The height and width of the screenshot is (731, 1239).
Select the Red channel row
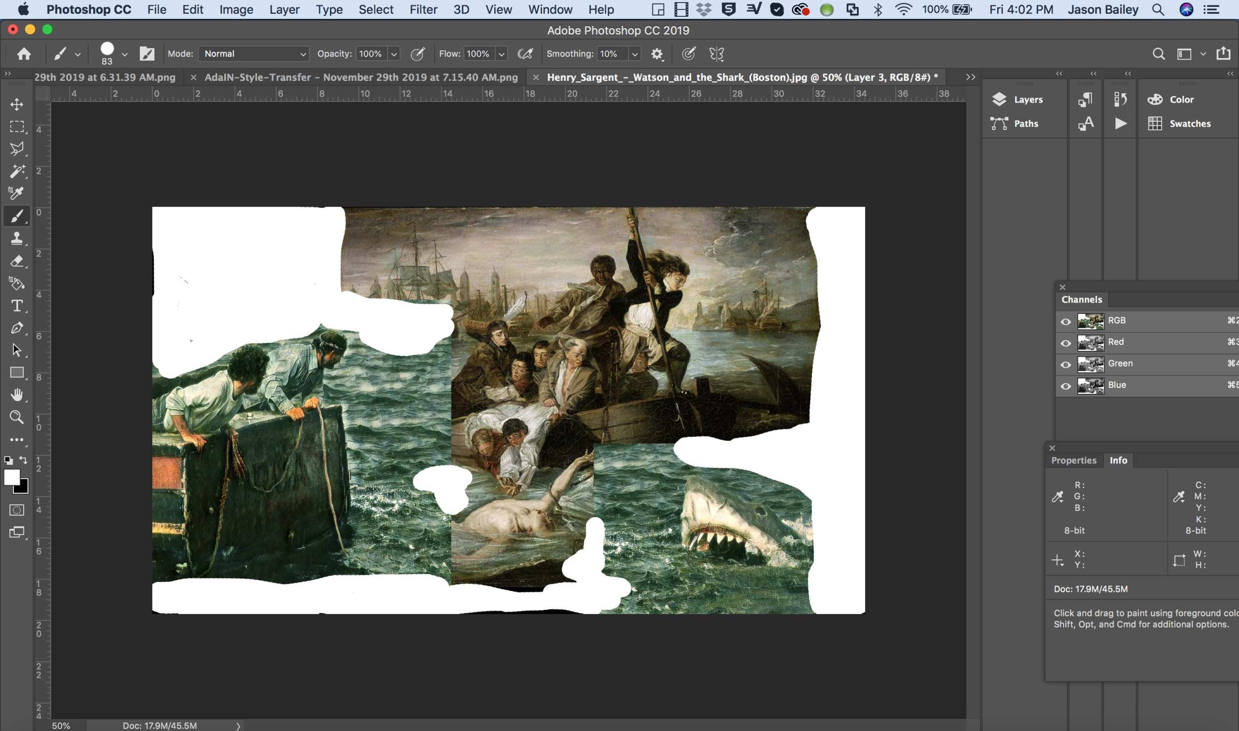(1147, 342)
